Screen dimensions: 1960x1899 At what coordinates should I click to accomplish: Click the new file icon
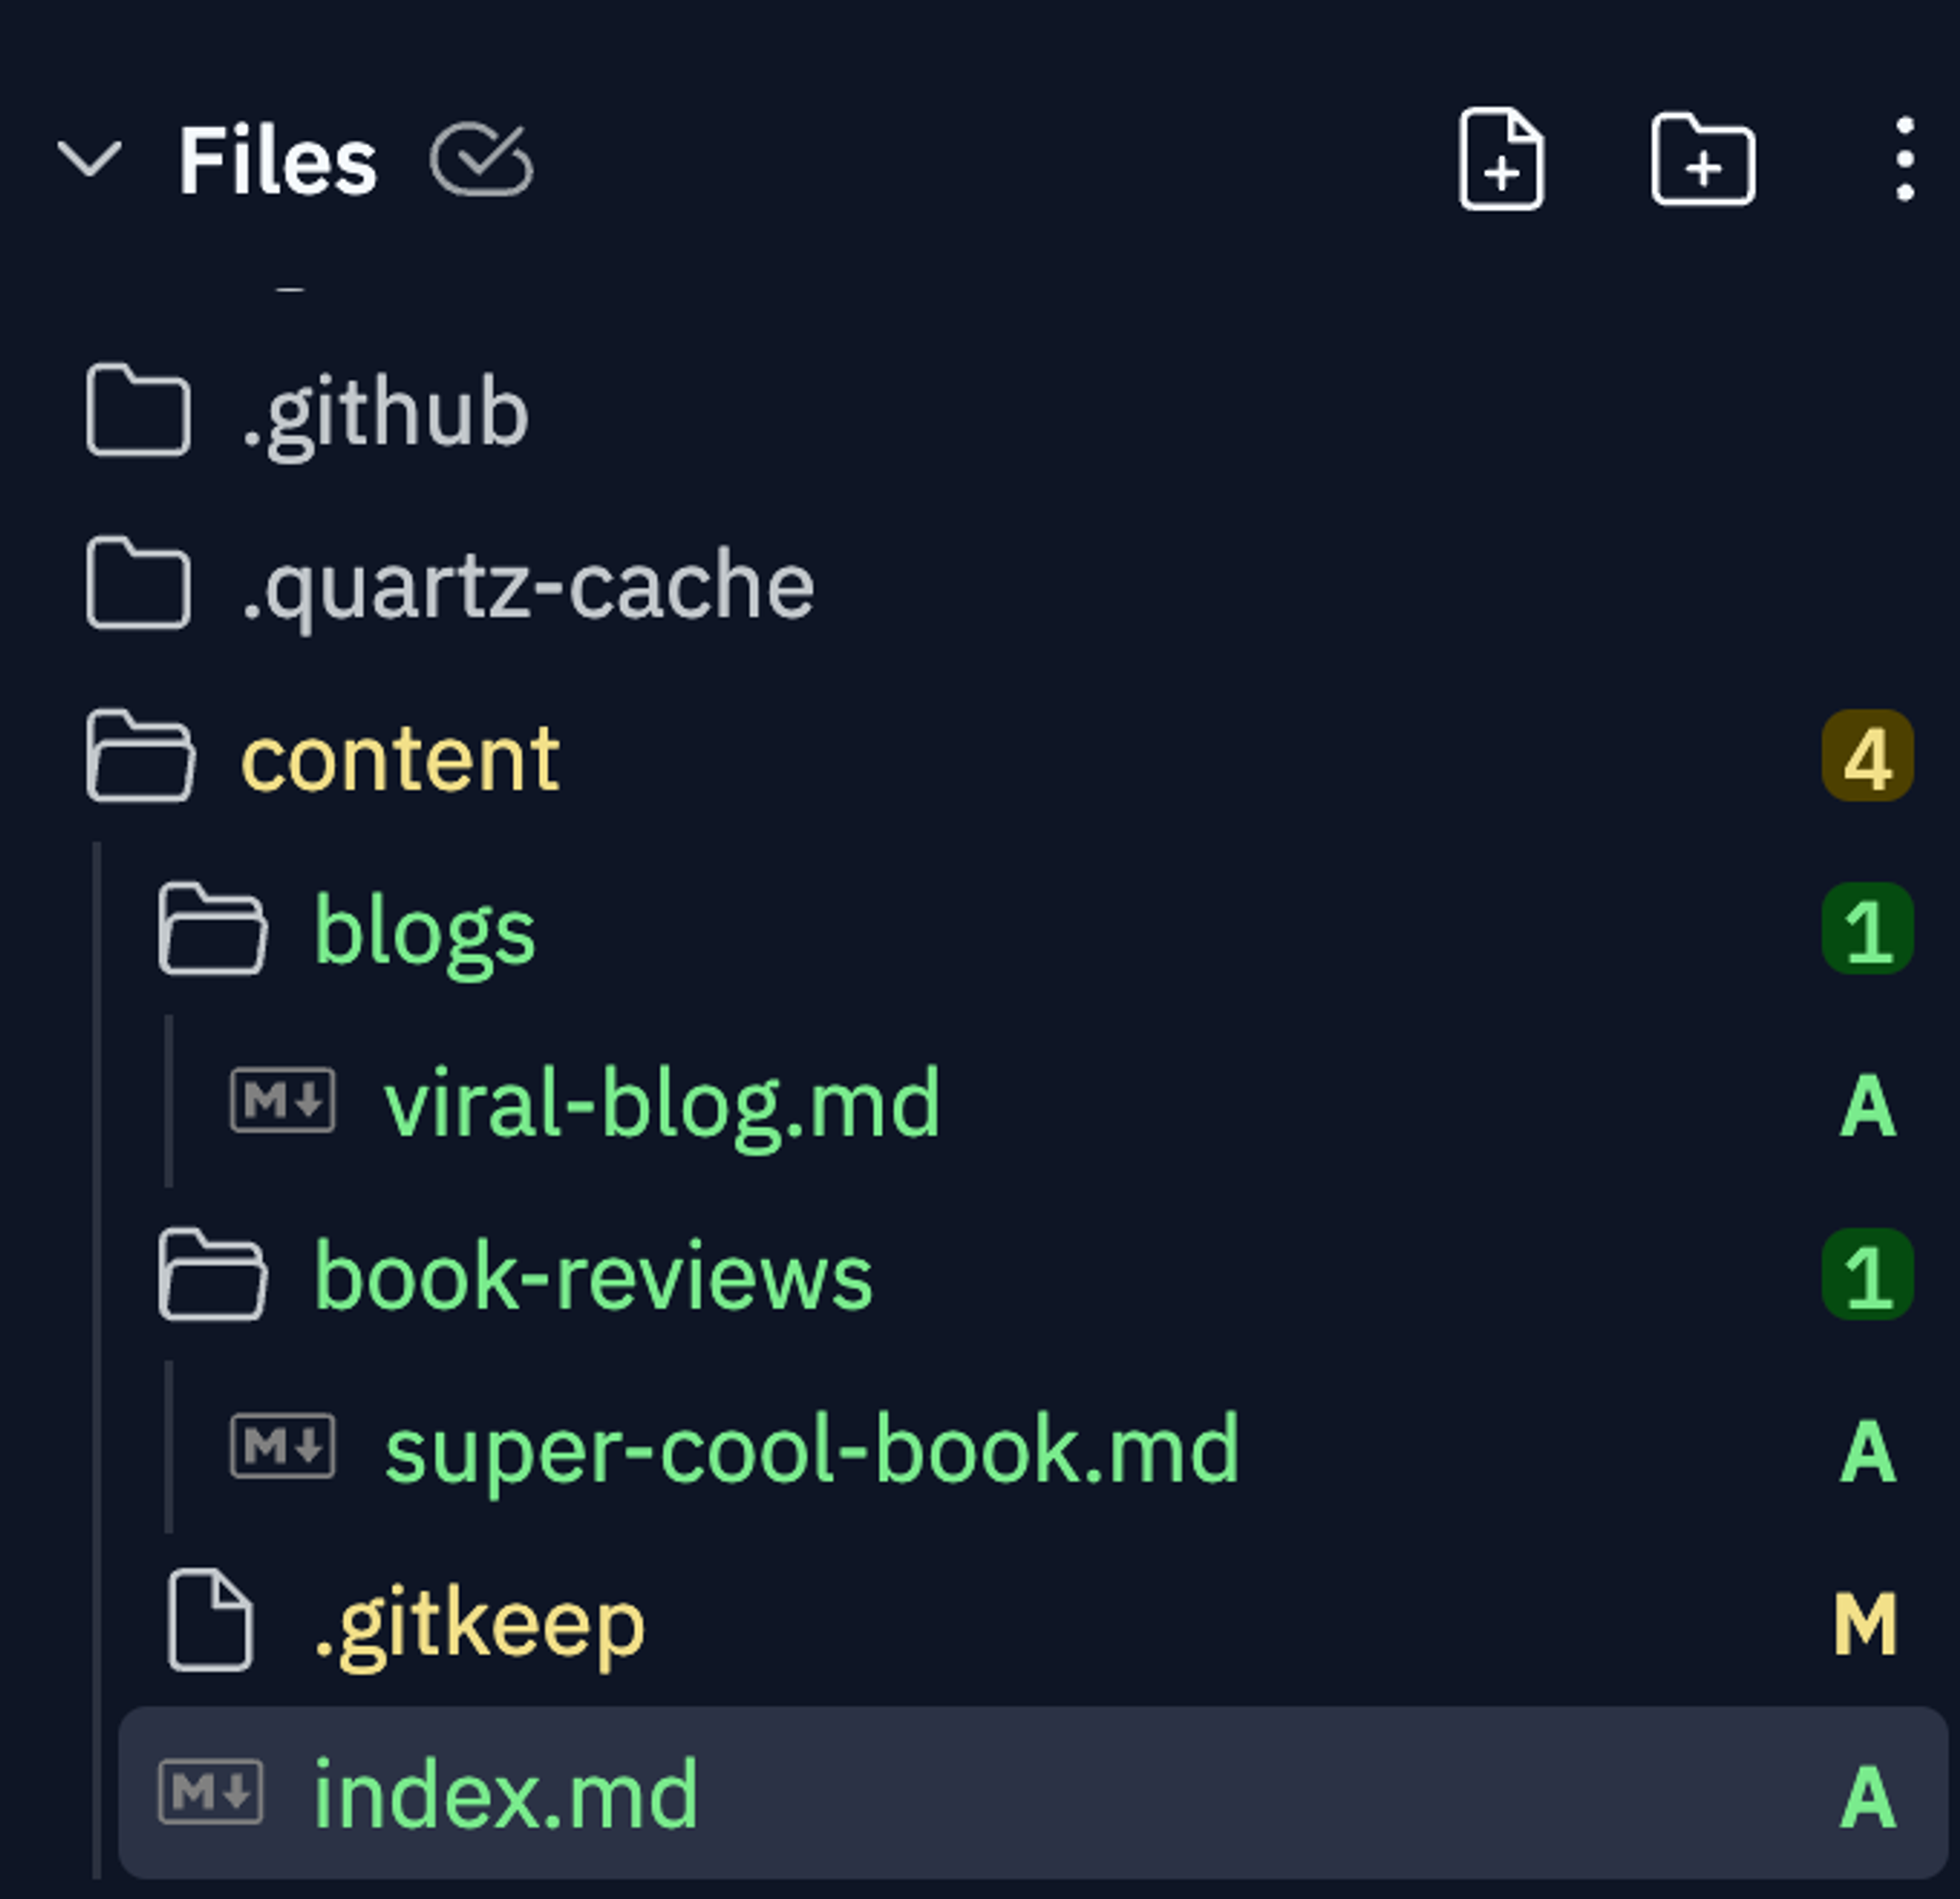(1501, 160)
